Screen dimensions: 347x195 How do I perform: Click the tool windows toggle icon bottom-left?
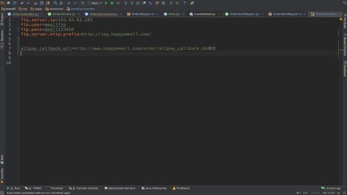(2, 193)
